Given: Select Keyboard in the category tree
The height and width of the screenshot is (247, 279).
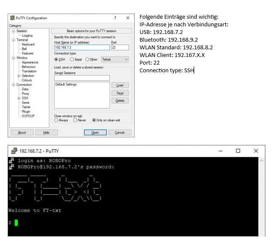Looking at the screenshot, I should [x=28, y=44].
